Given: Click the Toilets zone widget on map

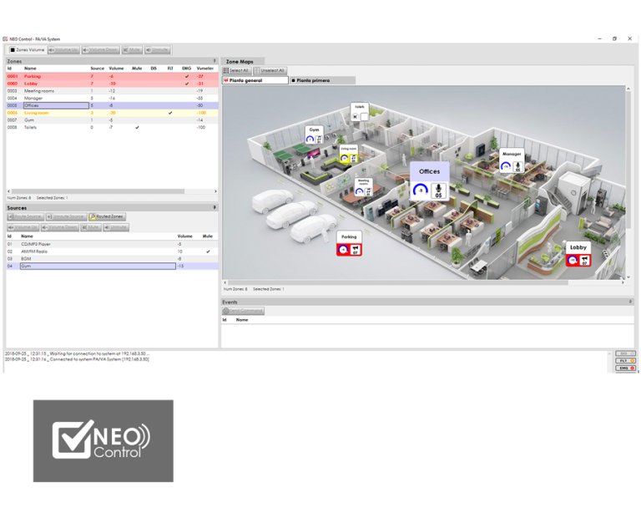Looking at the screenshot, I should click(x=360, y=113).
